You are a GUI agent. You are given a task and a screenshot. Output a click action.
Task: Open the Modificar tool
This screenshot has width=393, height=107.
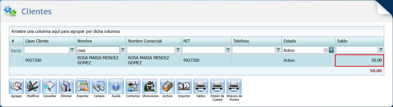(33, 86)
